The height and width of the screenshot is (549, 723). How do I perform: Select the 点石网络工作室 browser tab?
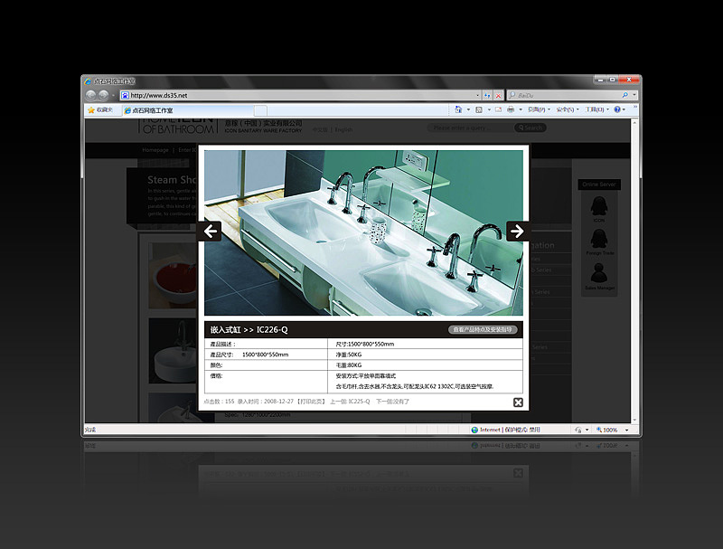tap(188, 110)
